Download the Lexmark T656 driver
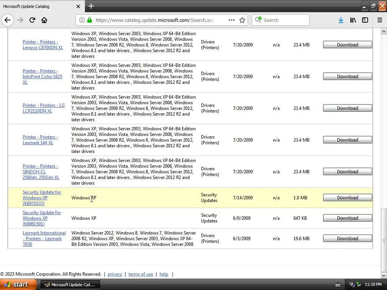This screenshot has width=387, height=290. [348, 239]
